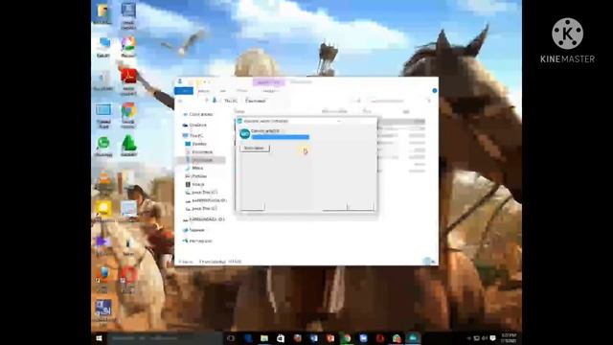Screen dimensions: 613x345
Task: Open the notification center in the taskbar
Action: pyautogui.click(x=492, y=338)
